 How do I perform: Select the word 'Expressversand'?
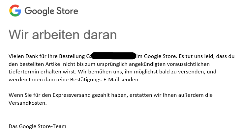[x=72, y=95]
